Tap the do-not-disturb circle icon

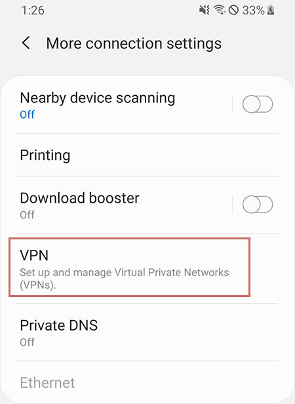coord(233,10)
